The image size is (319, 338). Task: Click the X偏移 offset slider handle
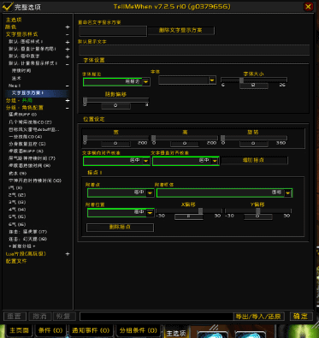(200, 211)
